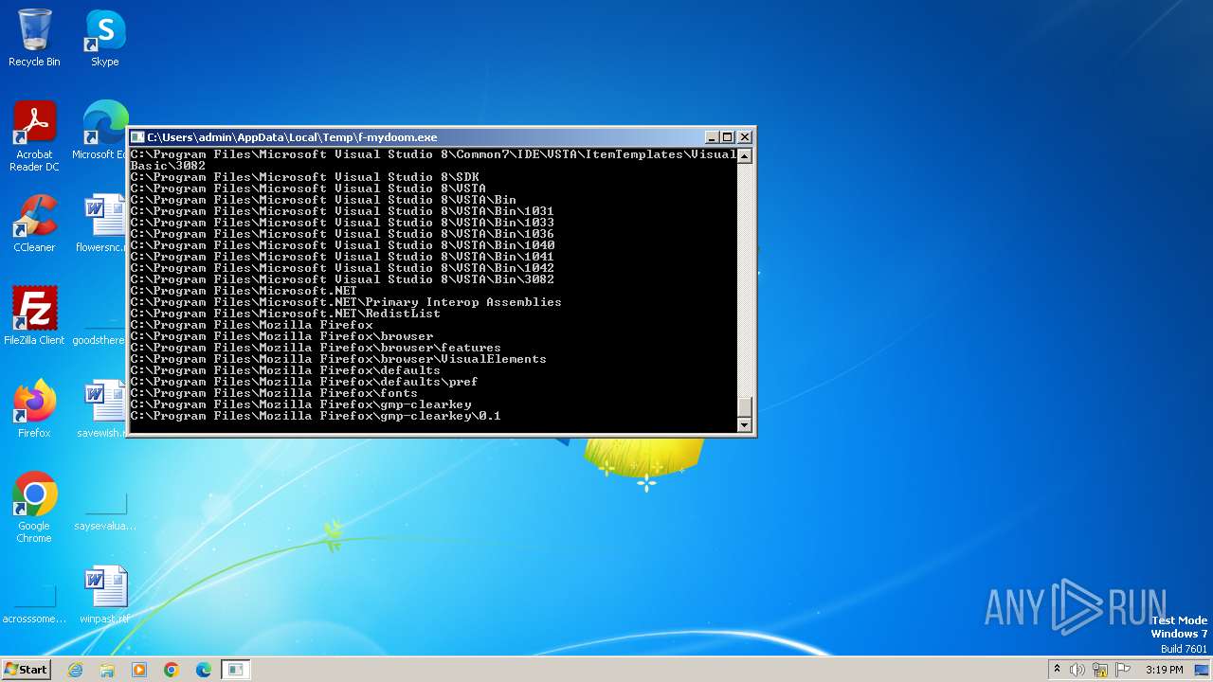
Task: Click the line ending in gmp-clearkey\0.1
Action: coord(316,416)
